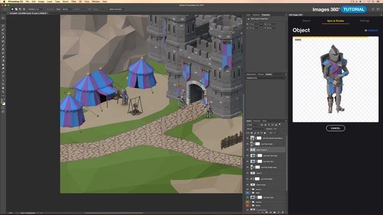Open the layer blend mode Normal dropdown
This screenshot has width=383, height=215.
click(x=256, y=129)
